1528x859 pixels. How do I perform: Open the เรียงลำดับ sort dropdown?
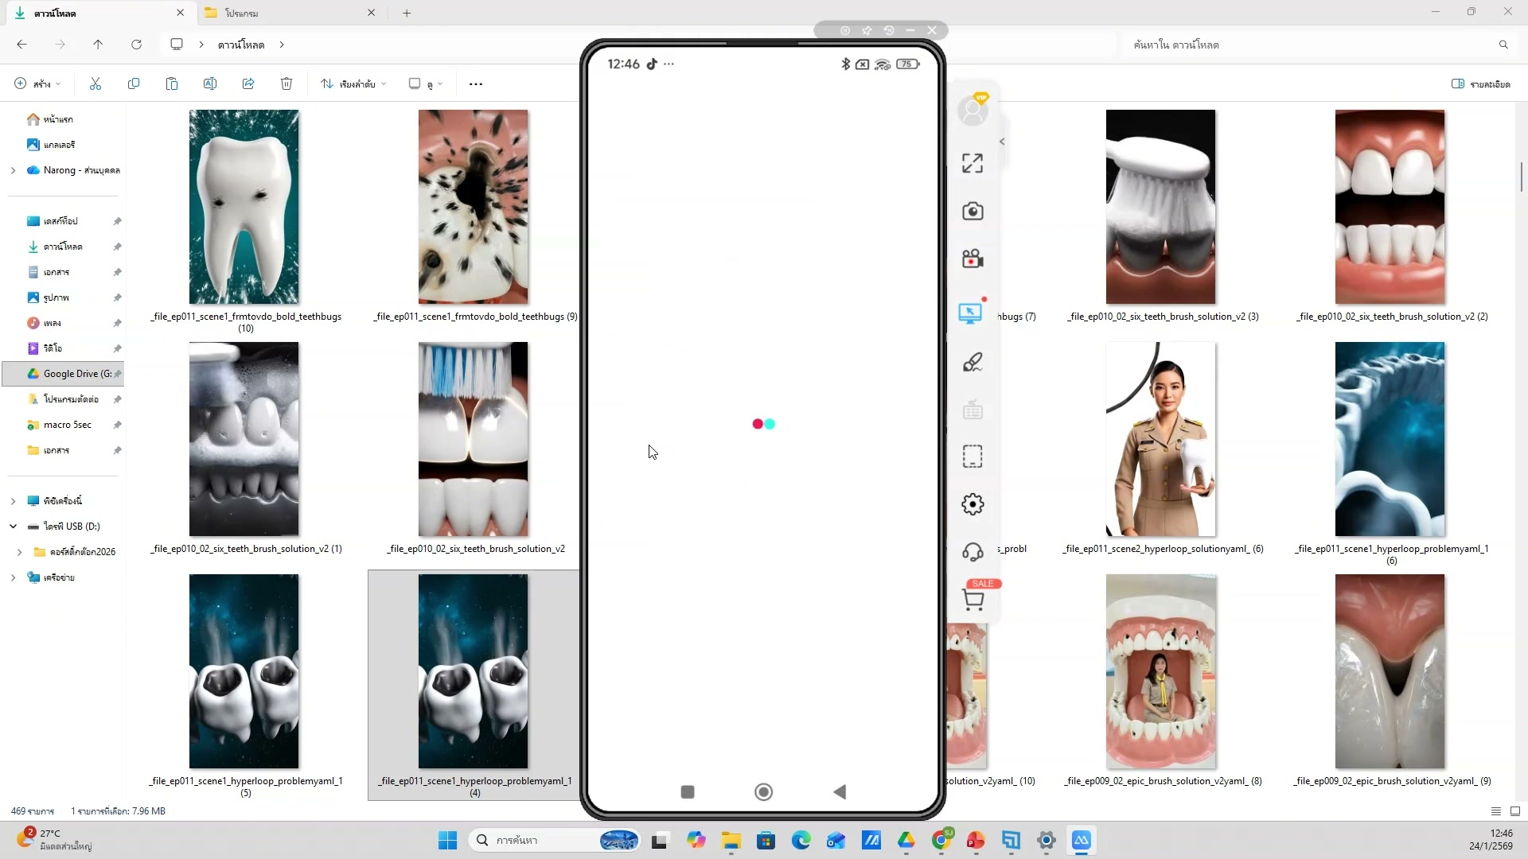click(x=353, y=84)
